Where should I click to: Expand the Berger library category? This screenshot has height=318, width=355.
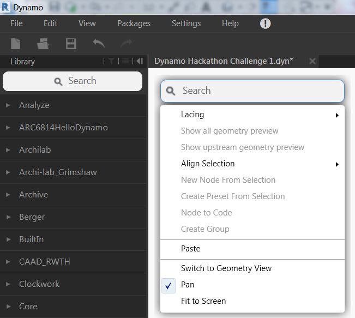pos(74,217)
